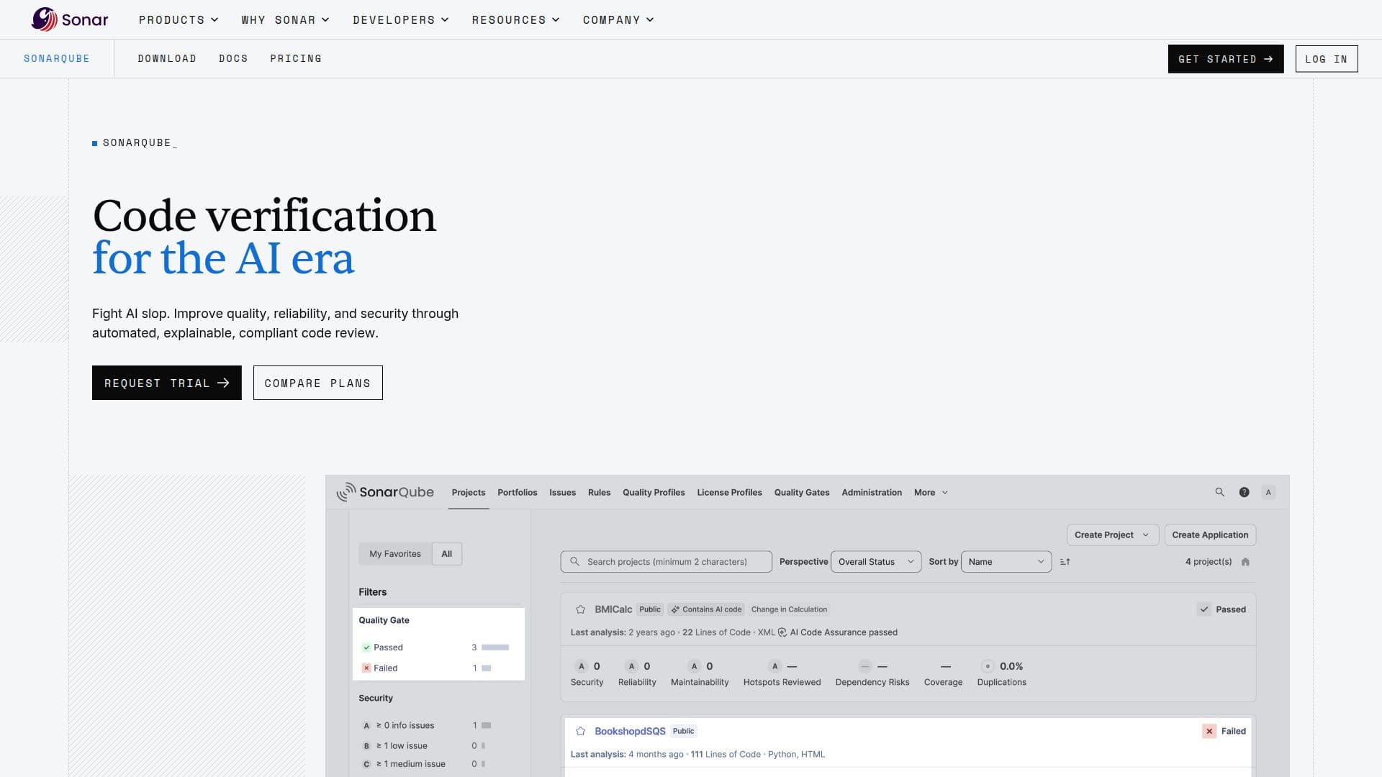The image size is (1382, 777).
Task: Open the Portfolios tab
Action: 518,493
